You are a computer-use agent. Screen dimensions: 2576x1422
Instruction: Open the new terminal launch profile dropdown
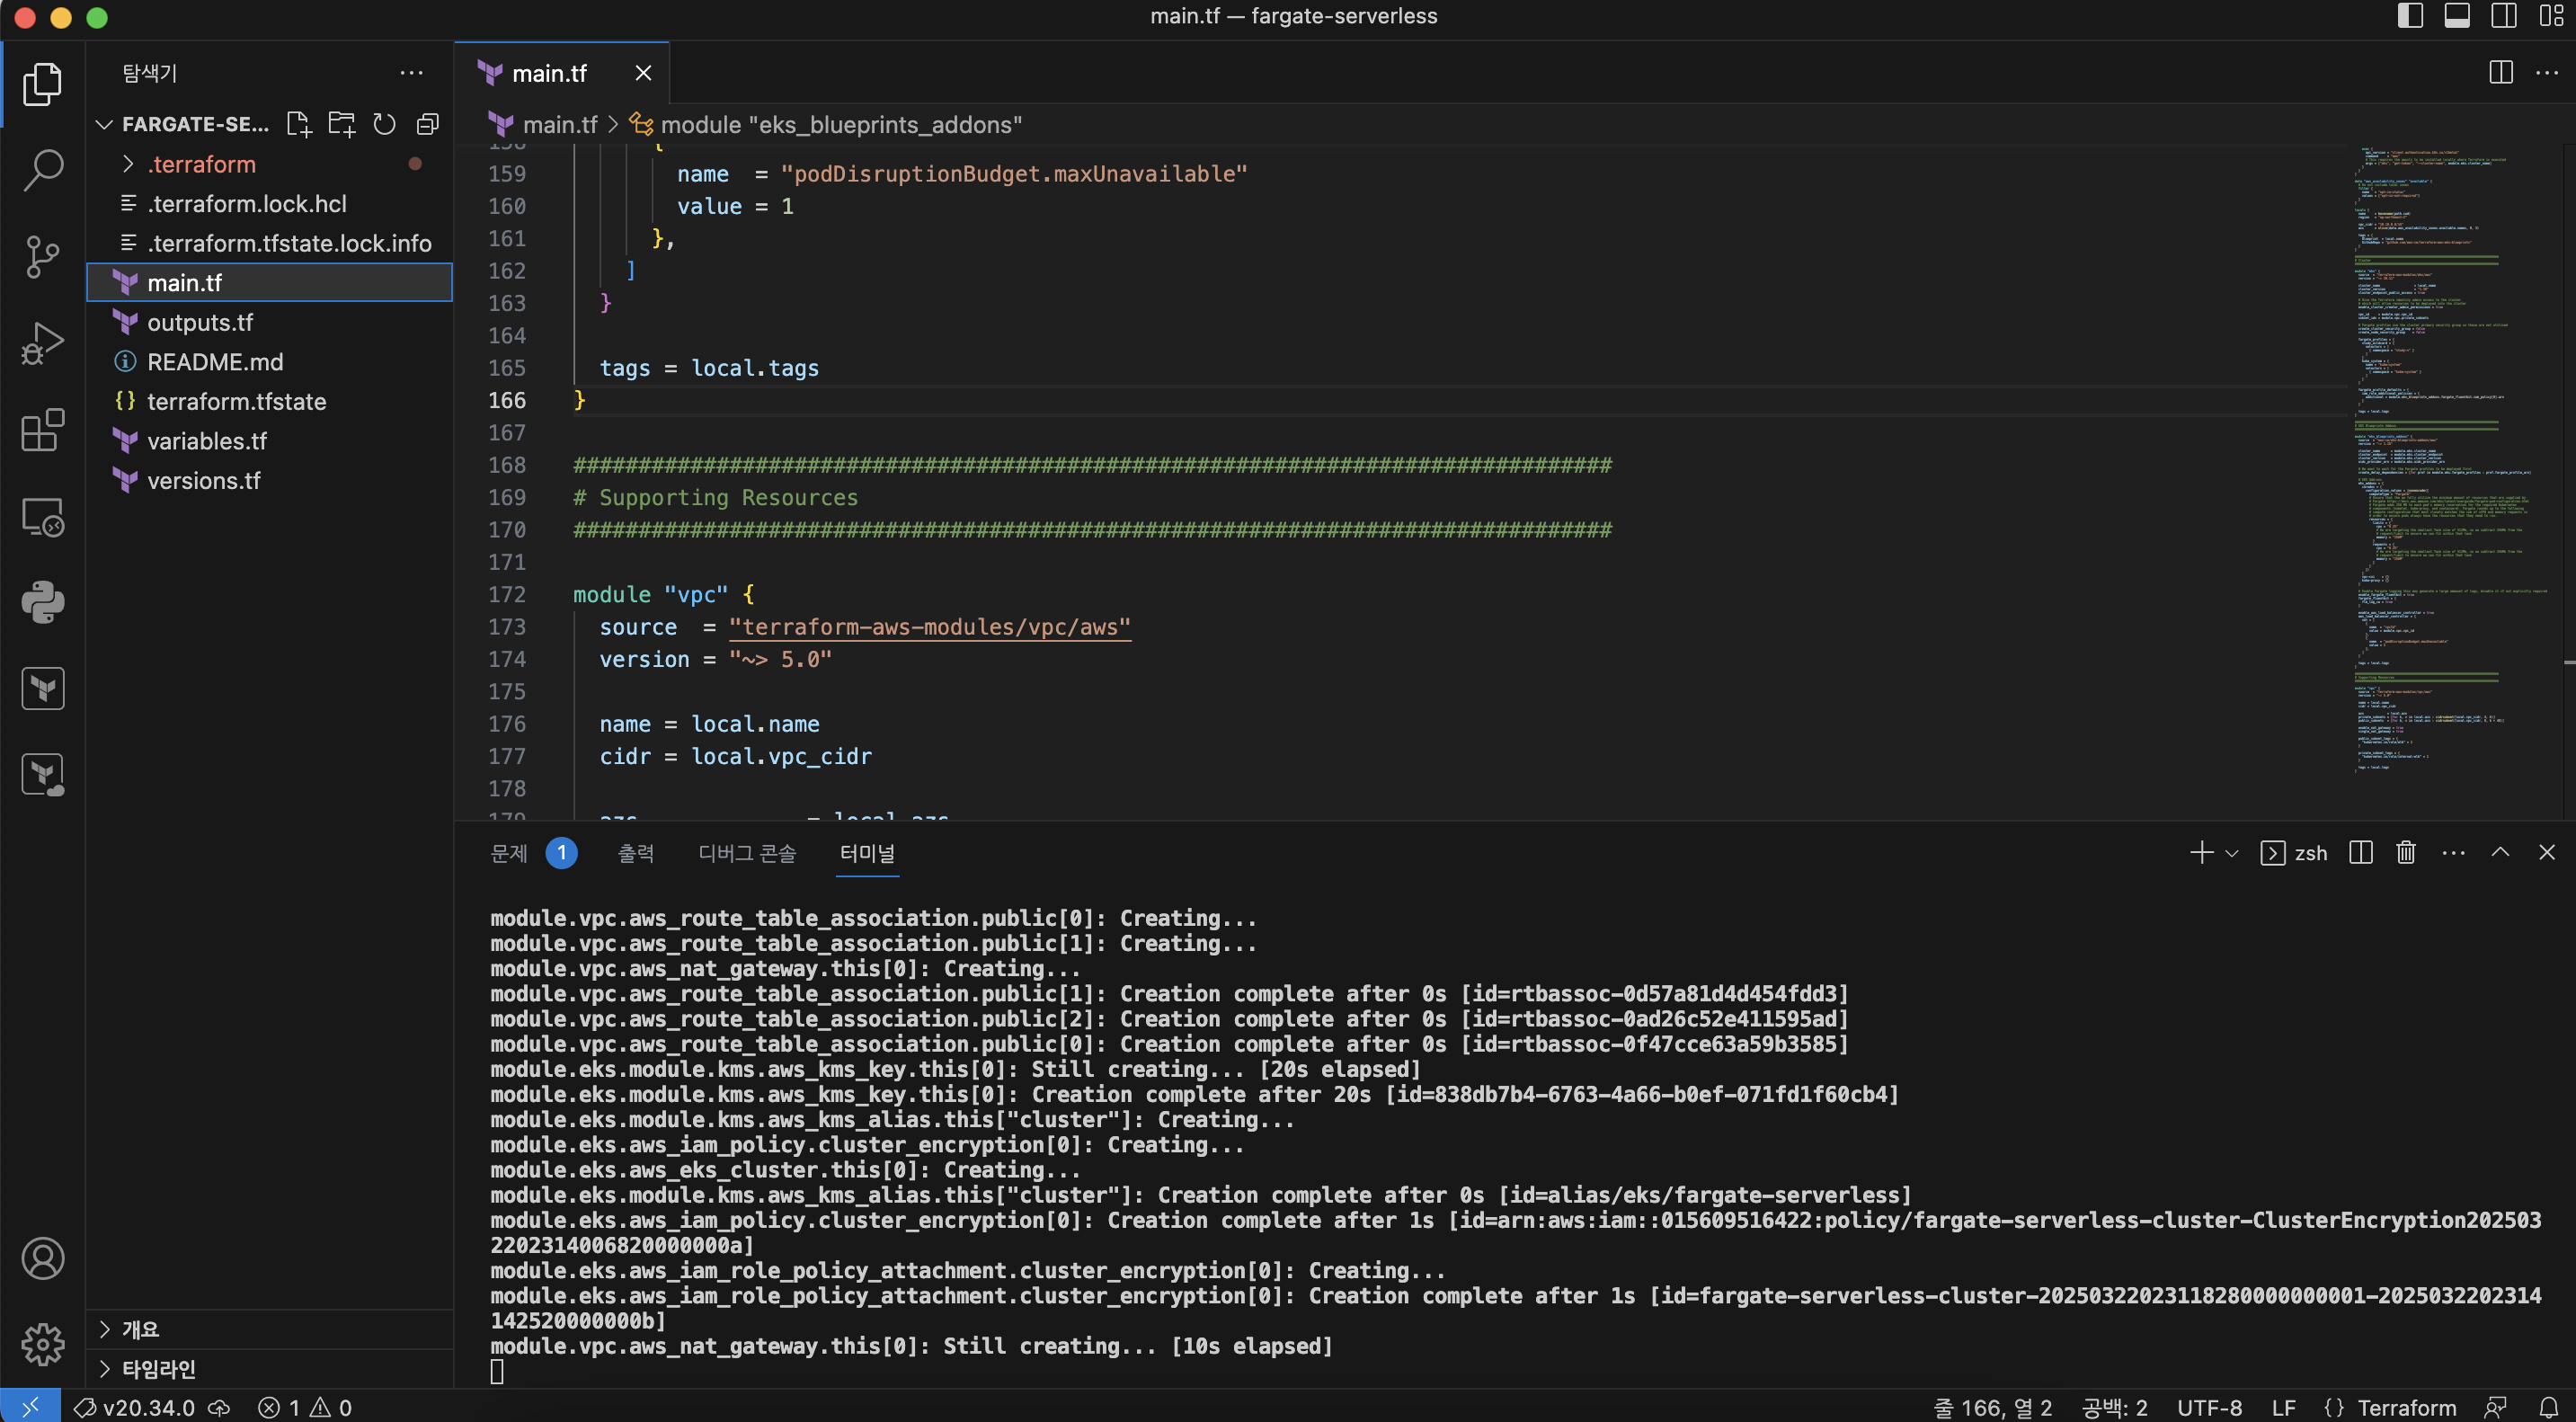coord(2231,853)
